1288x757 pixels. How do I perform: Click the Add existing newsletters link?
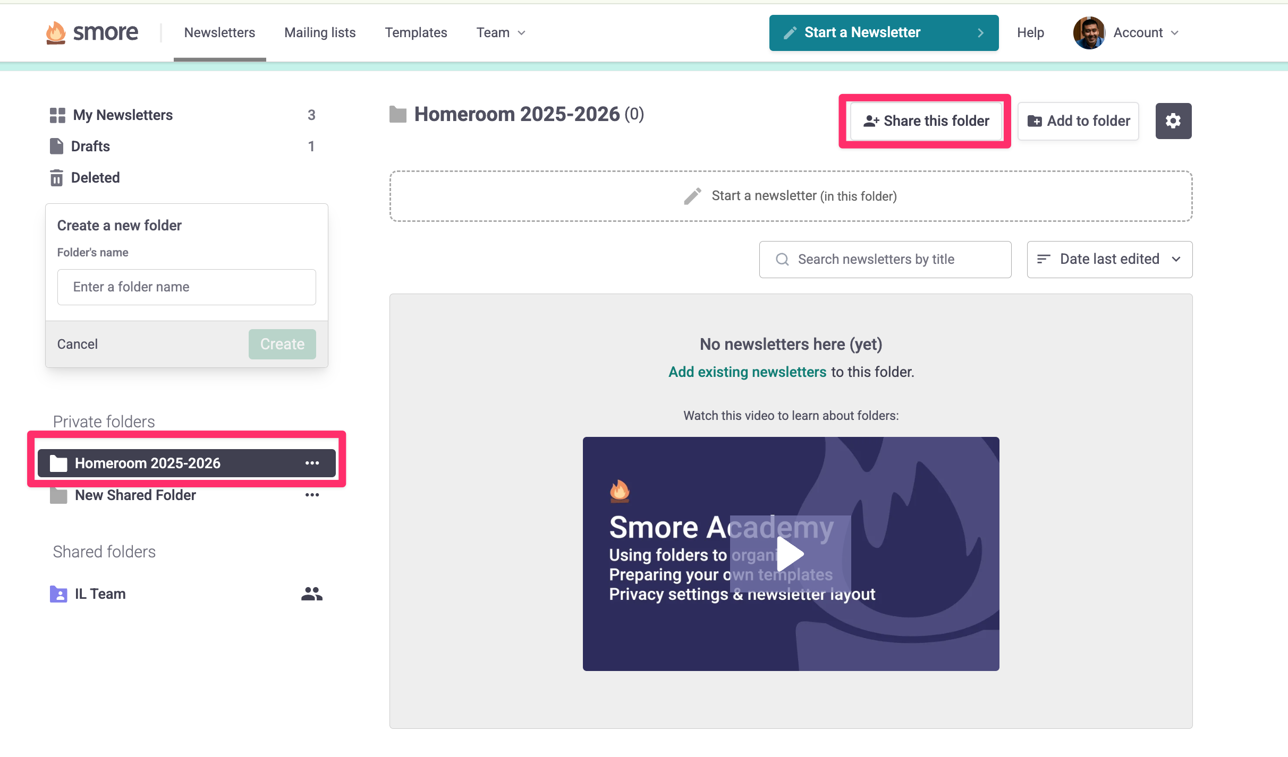[x=747, y=372]
